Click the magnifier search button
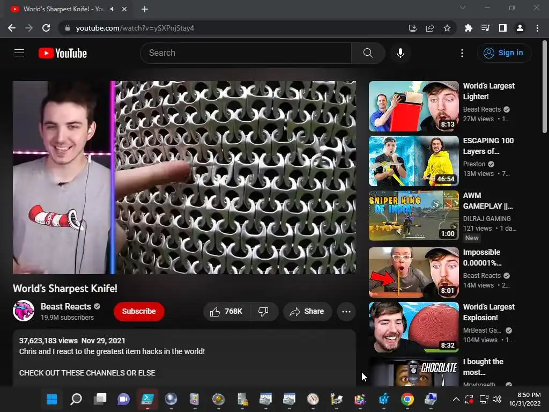This screenshot has height=412, width=549. pos(368,53)
